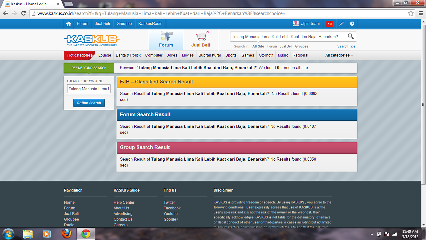Viewport: 426px width, 240px height.
Task: Open Berita & Politik category
Action: 128,55
